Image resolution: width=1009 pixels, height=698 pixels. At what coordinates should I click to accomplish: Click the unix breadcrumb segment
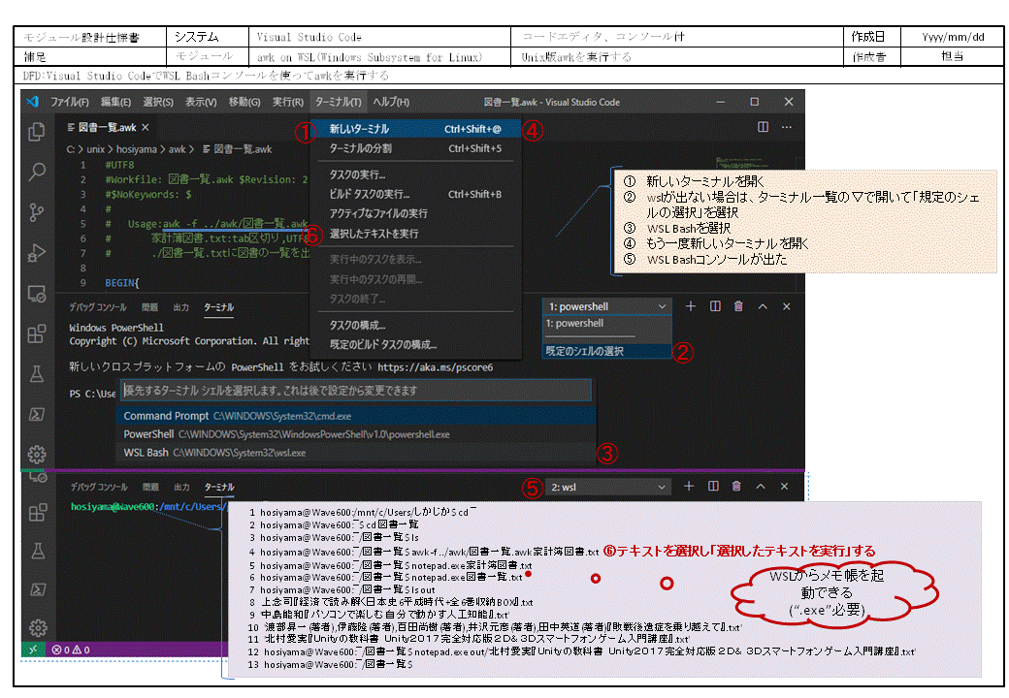click(96, 149)
